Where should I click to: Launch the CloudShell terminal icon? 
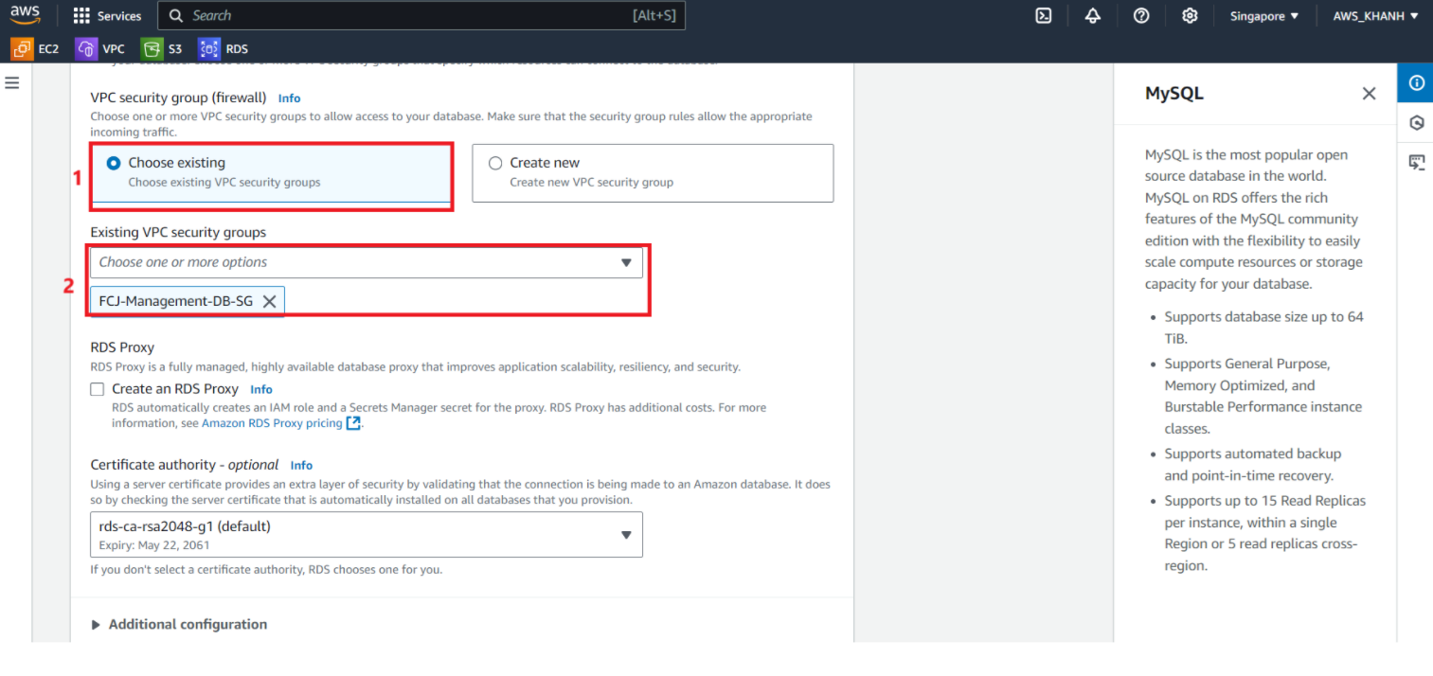[1044, 15]
